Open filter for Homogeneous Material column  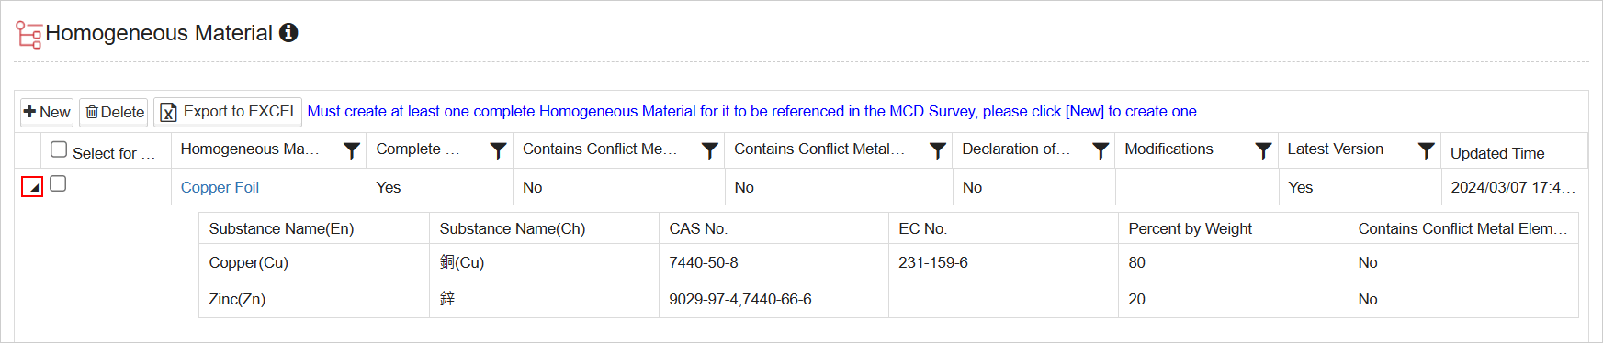click(351, 150)
